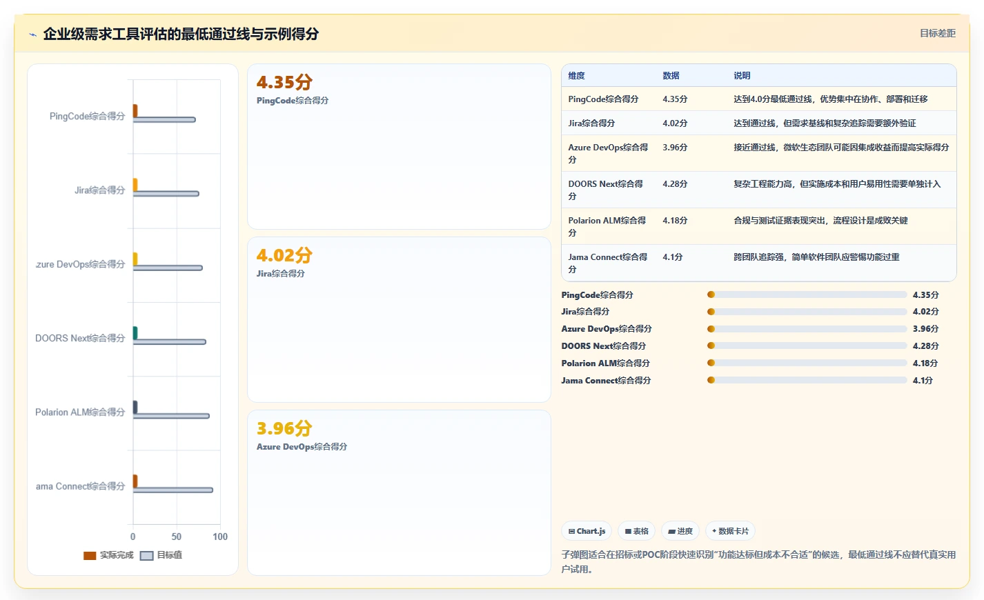The height and width of the screenshot is (600, 984).
Task: Toggle the 目标值 legend color swatch
Action: (x=146, y=555)
